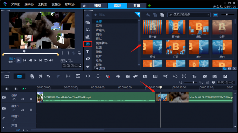Toggle ripple editing on 叠加1 track

[14, 110]
